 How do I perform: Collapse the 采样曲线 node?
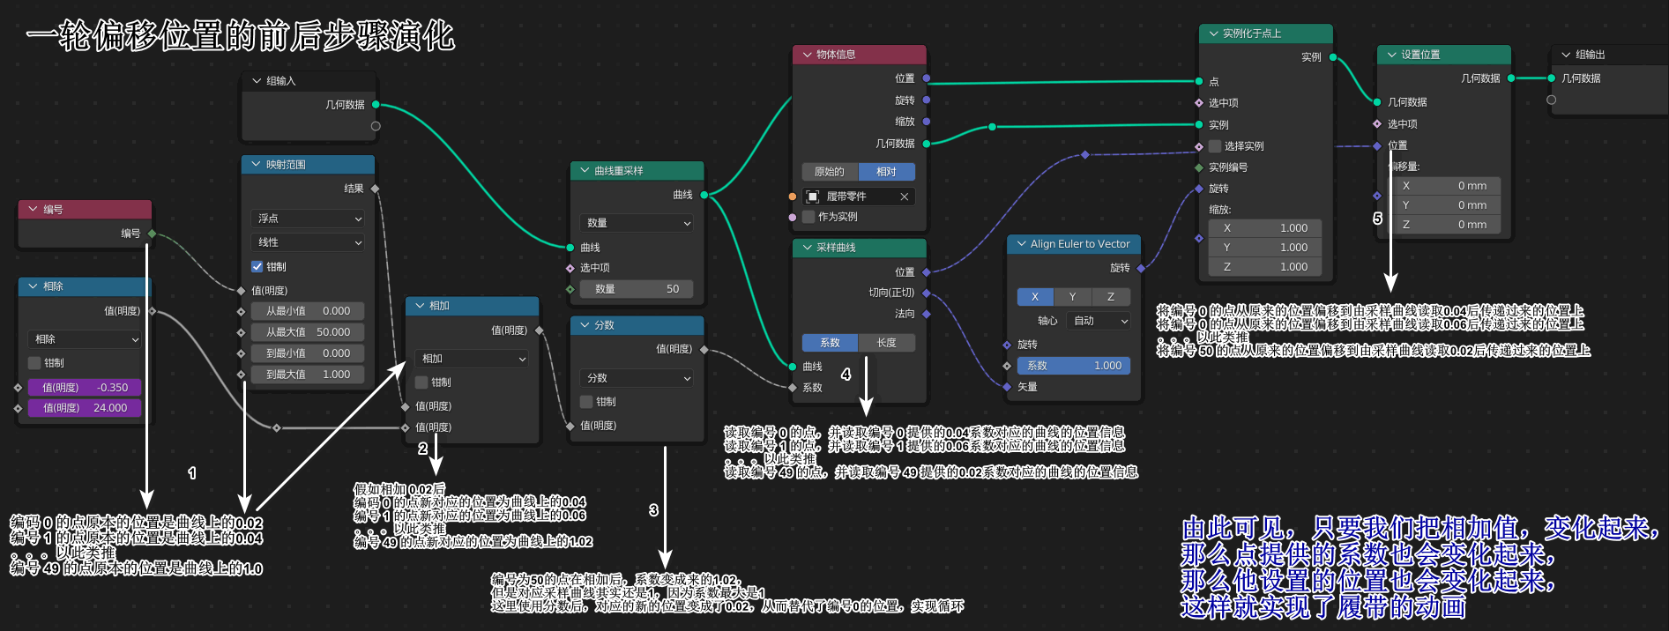[807, 248]
